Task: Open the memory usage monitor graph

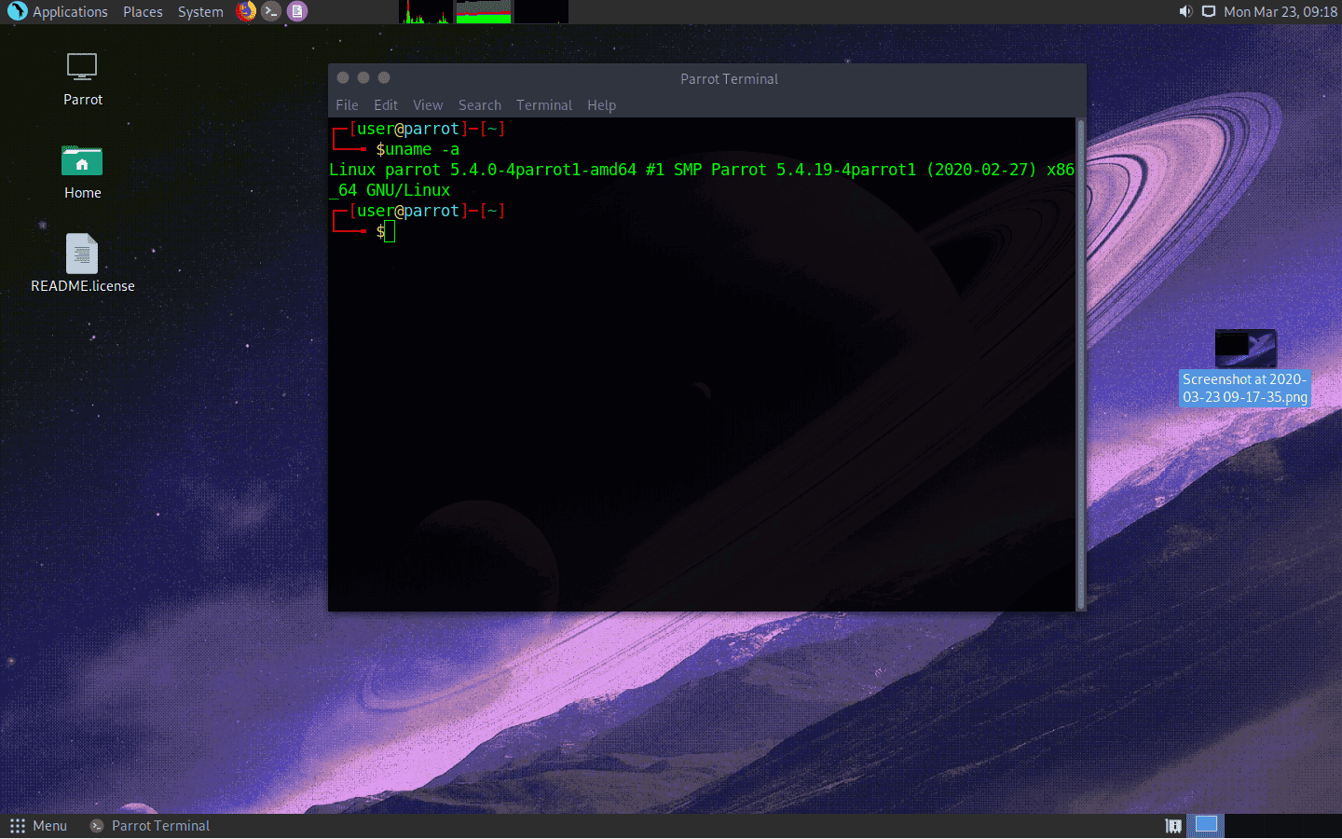Action: 484,12
